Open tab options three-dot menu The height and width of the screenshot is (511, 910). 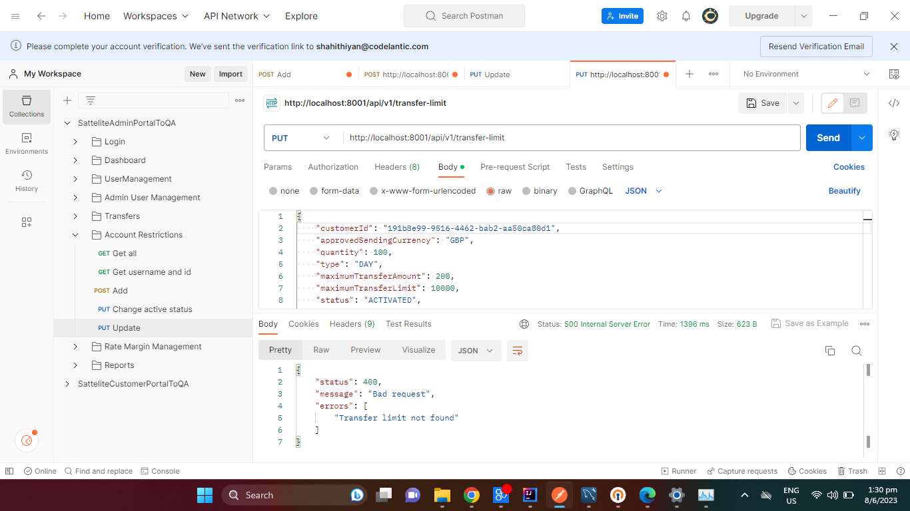point(713,74)
